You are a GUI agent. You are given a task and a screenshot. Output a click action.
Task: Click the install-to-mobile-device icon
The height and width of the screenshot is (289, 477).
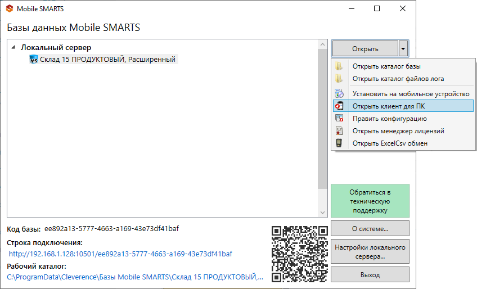339,94
